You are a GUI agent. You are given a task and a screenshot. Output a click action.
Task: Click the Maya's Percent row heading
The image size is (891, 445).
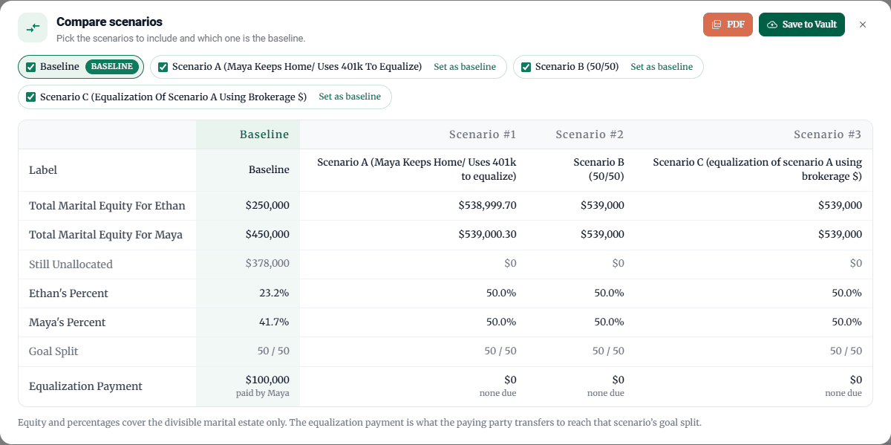(x=67, y=322)
